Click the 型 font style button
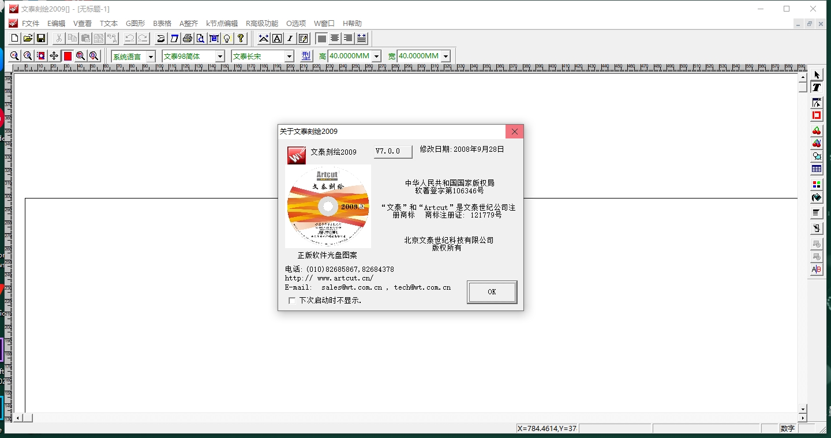Image resolution: width=831 pixels, height=438 pixels. click(x=306, y=56)
